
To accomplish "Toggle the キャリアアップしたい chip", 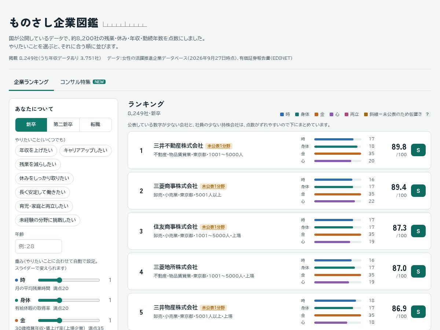I will 85,151.
